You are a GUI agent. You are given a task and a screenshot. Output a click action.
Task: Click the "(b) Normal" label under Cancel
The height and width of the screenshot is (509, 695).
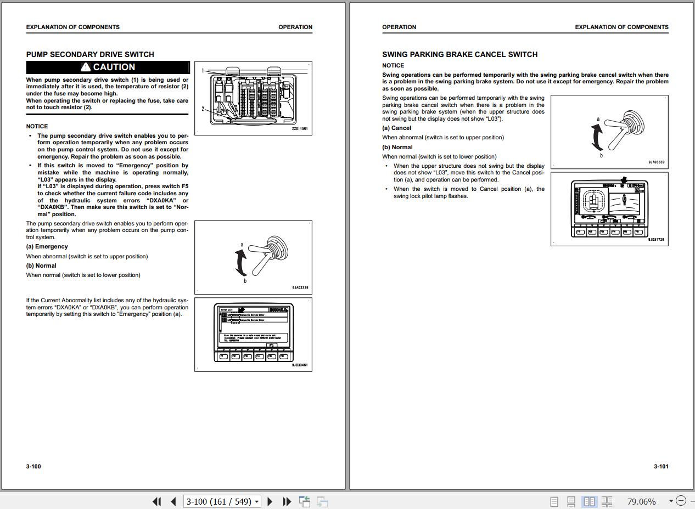pos(397,147)
